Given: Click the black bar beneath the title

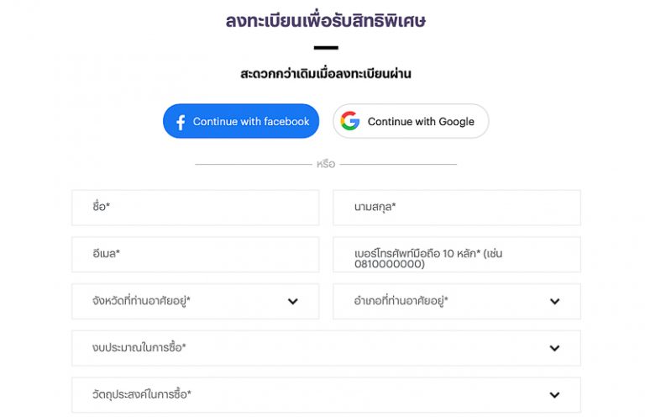Looking at the screenshot, I should pyautogui.click(x=326, y=48).
